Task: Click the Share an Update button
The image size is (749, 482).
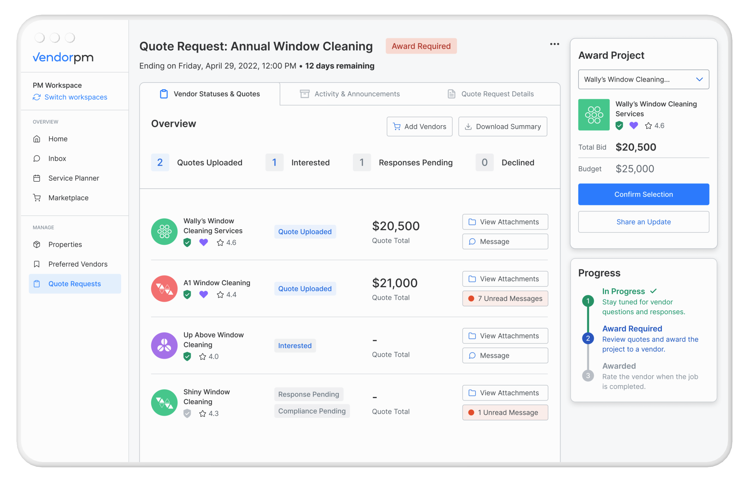Action: [x=643, y=222]
